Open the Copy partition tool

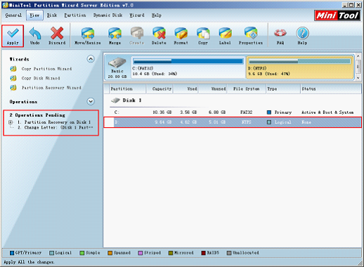point(203,36)
